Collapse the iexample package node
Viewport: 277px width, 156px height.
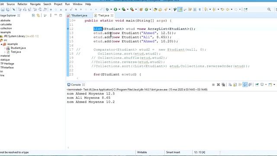[x=1, y=44]
